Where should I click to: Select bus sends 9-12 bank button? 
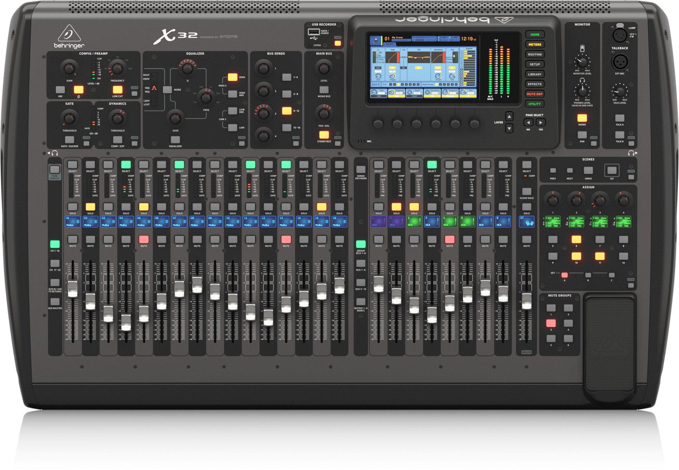pos(287,111)
